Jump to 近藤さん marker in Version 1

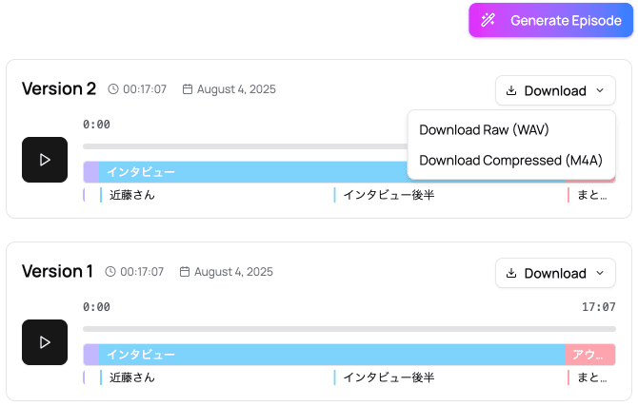click(131, 377)
